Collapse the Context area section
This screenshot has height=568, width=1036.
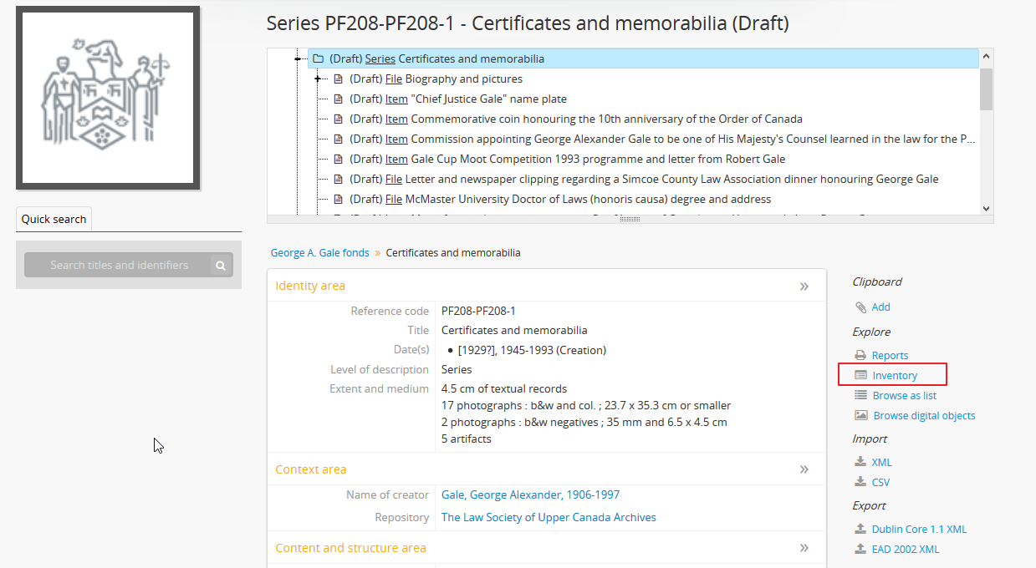tap(804, 469)
